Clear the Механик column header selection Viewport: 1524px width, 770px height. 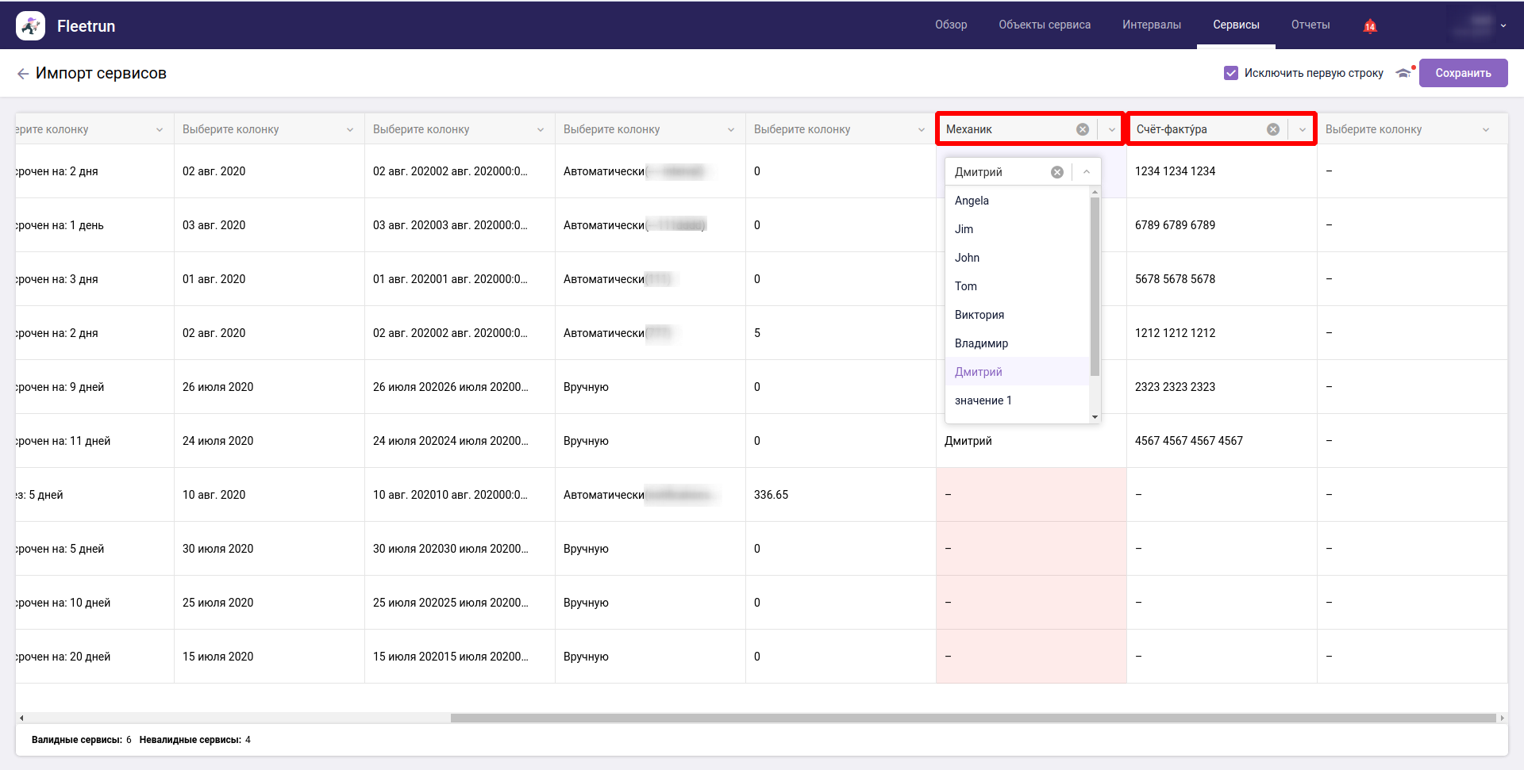1082,129
